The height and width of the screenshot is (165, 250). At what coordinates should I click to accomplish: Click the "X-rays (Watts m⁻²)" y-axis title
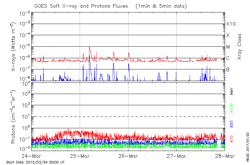coord(13,47)
